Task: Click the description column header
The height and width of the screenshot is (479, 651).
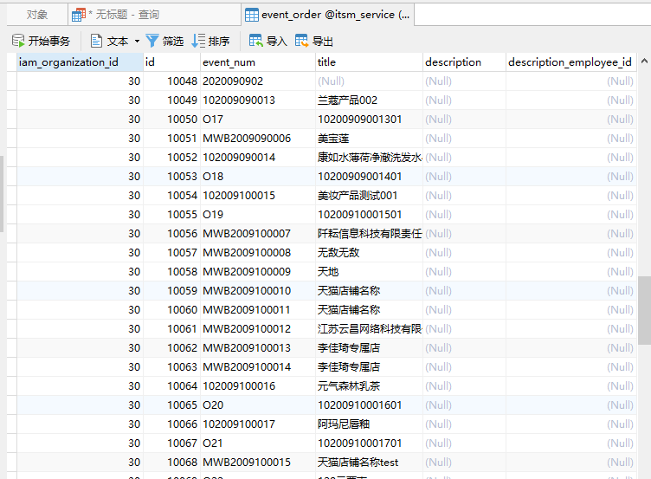Action: pyautogui.click(x=464, y=62)
